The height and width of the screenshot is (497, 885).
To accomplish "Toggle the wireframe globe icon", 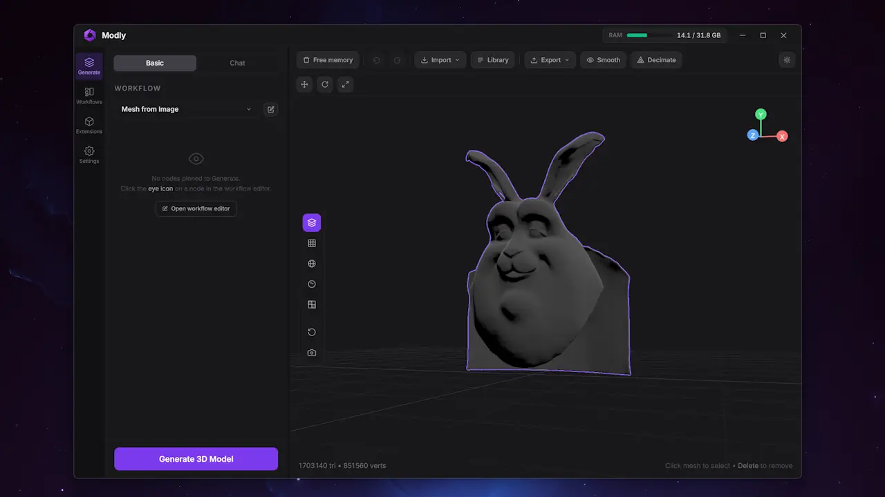I will [312, 264].
